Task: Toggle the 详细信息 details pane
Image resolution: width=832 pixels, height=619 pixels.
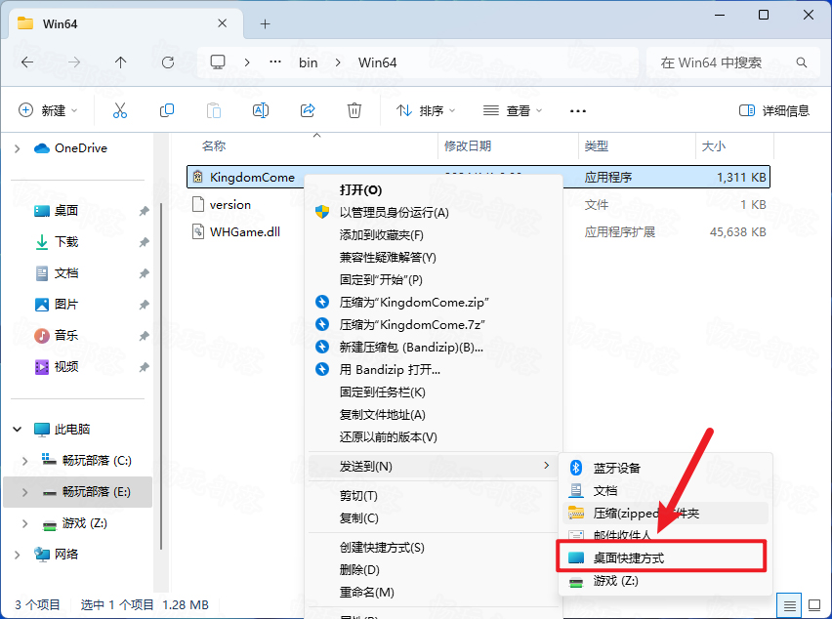Action: point(774,110)
